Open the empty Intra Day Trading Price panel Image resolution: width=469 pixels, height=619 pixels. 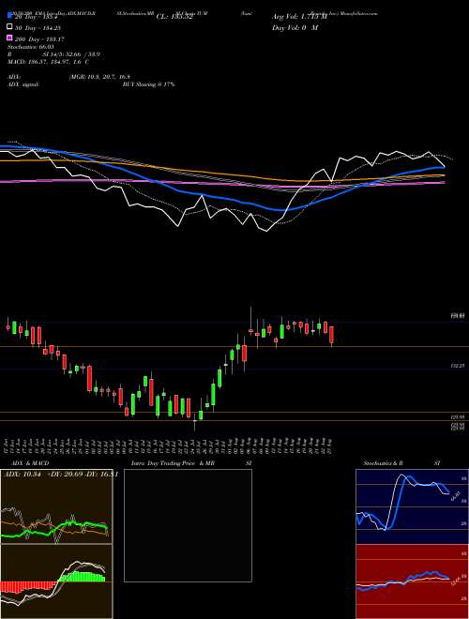188,525
